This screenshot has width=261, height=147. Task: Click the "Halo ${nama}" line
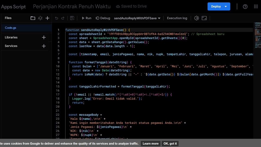click(x=87, y=119)
